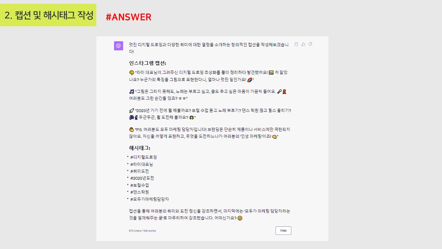Select the #댄스학원 hashtag

[x=140, y=192]
